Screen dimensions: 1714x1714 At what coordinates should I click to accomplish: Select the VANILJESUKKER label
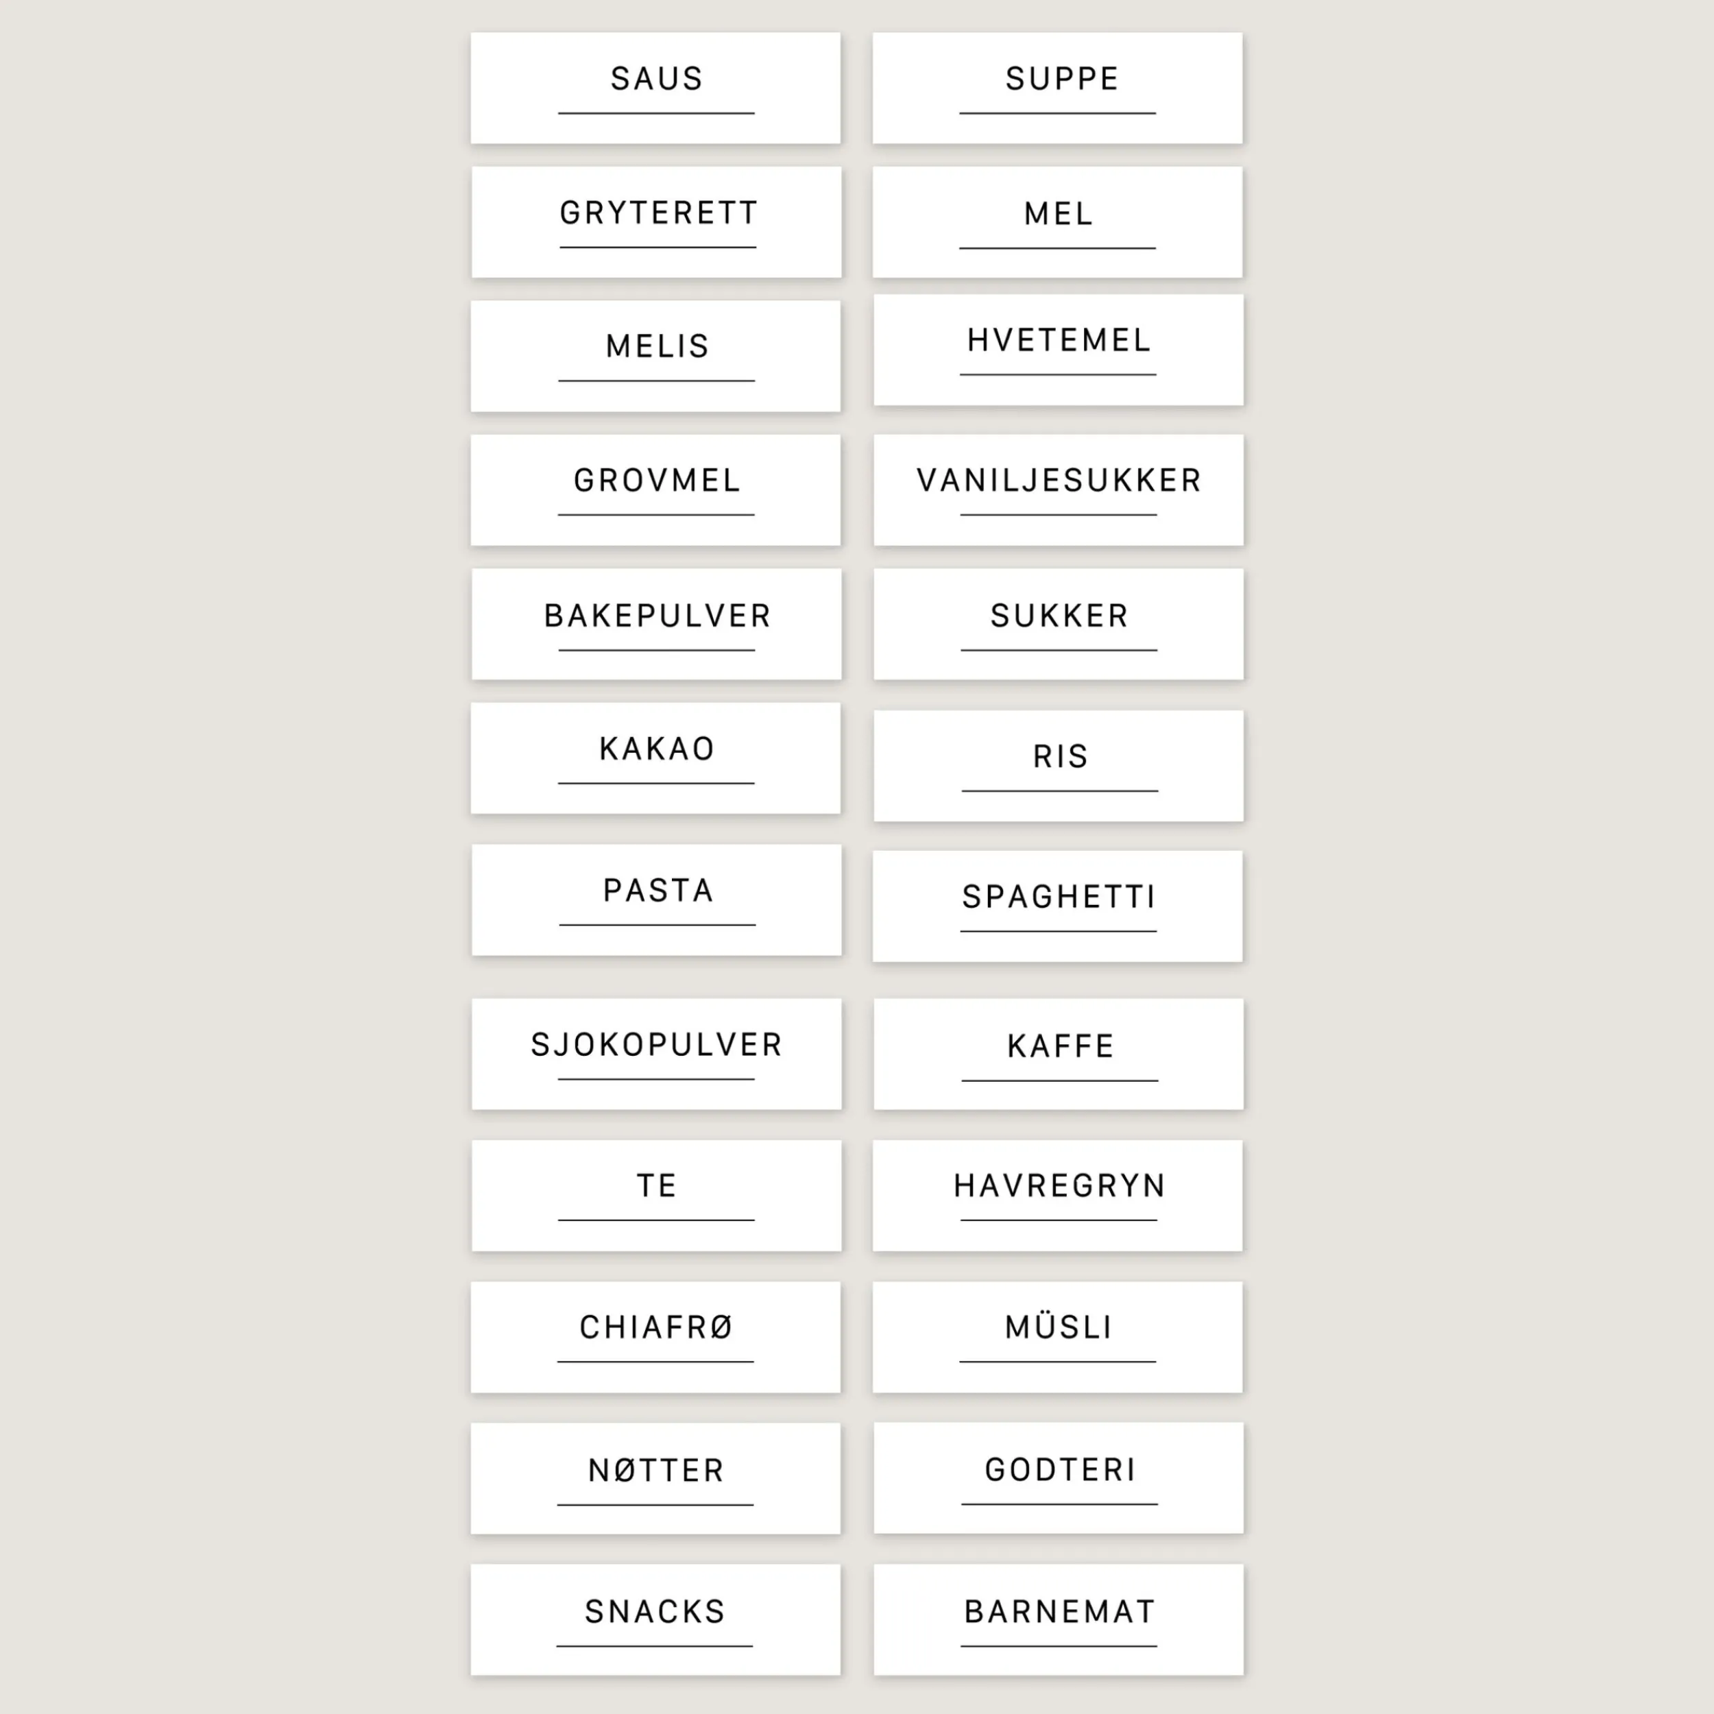1059,490
